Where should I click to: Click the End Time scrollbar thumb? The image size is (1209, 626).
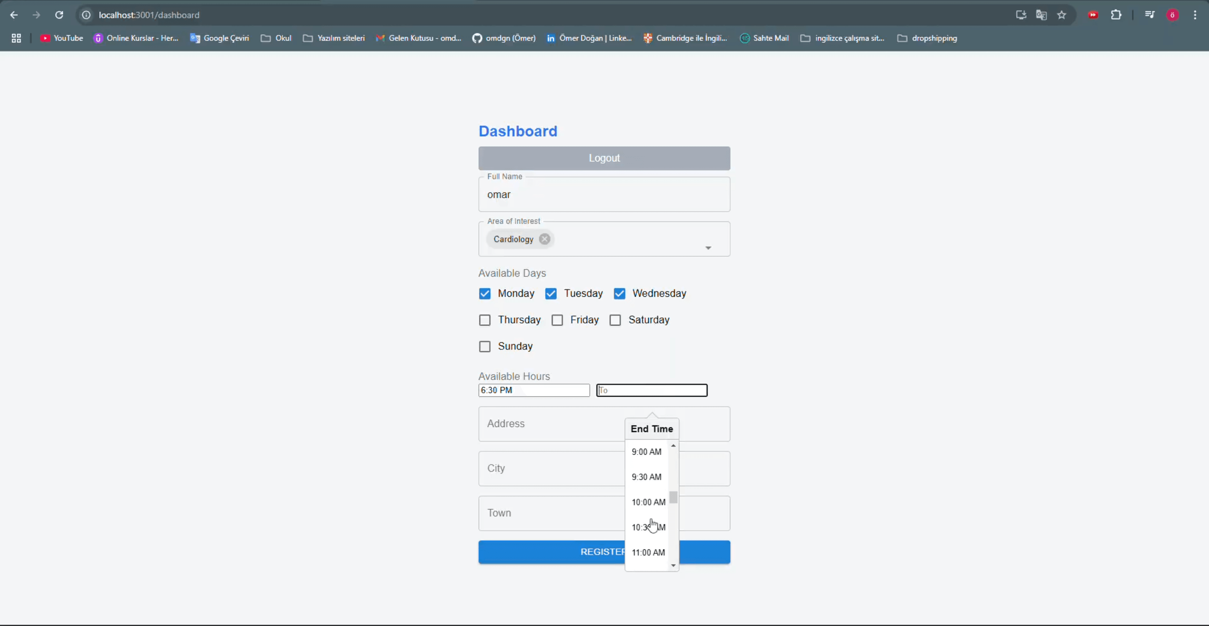point(673,497)
